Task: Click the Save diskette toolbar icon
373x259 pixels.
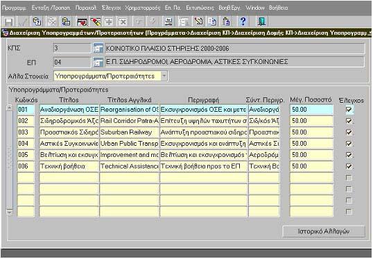Action: click(9, 22)
